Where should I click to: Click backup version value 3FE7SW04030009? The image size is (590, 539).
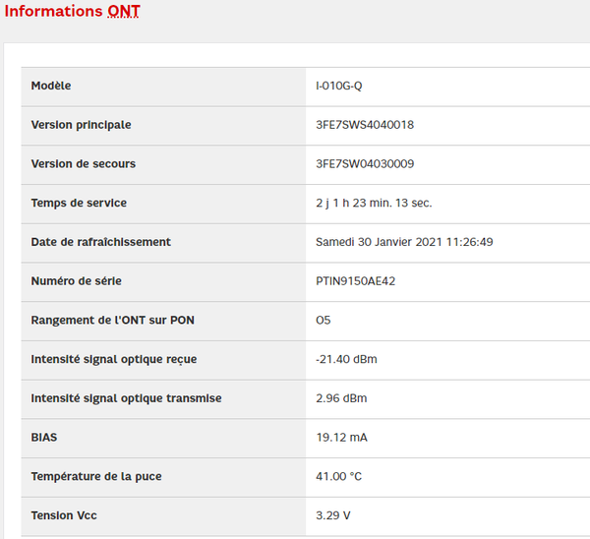click(365, 164)
